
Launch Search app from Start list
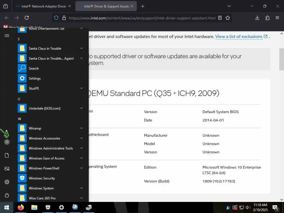coord(50,69)
